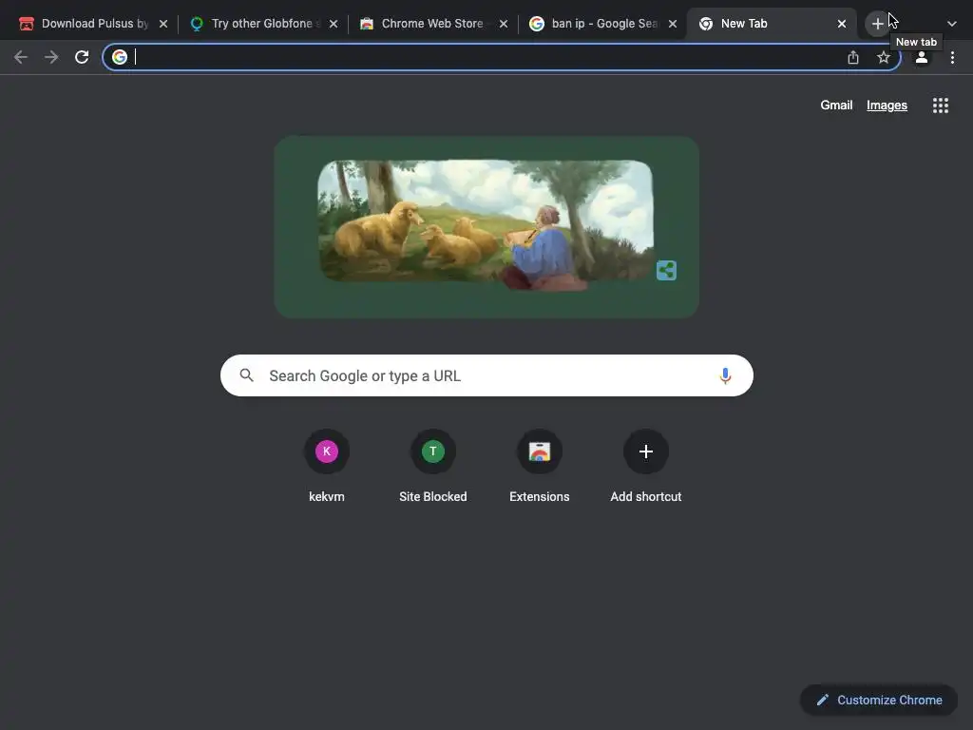Switch to the Download Pulsus tab
Screen dimensions: 973x730
(x=93, y=24)
